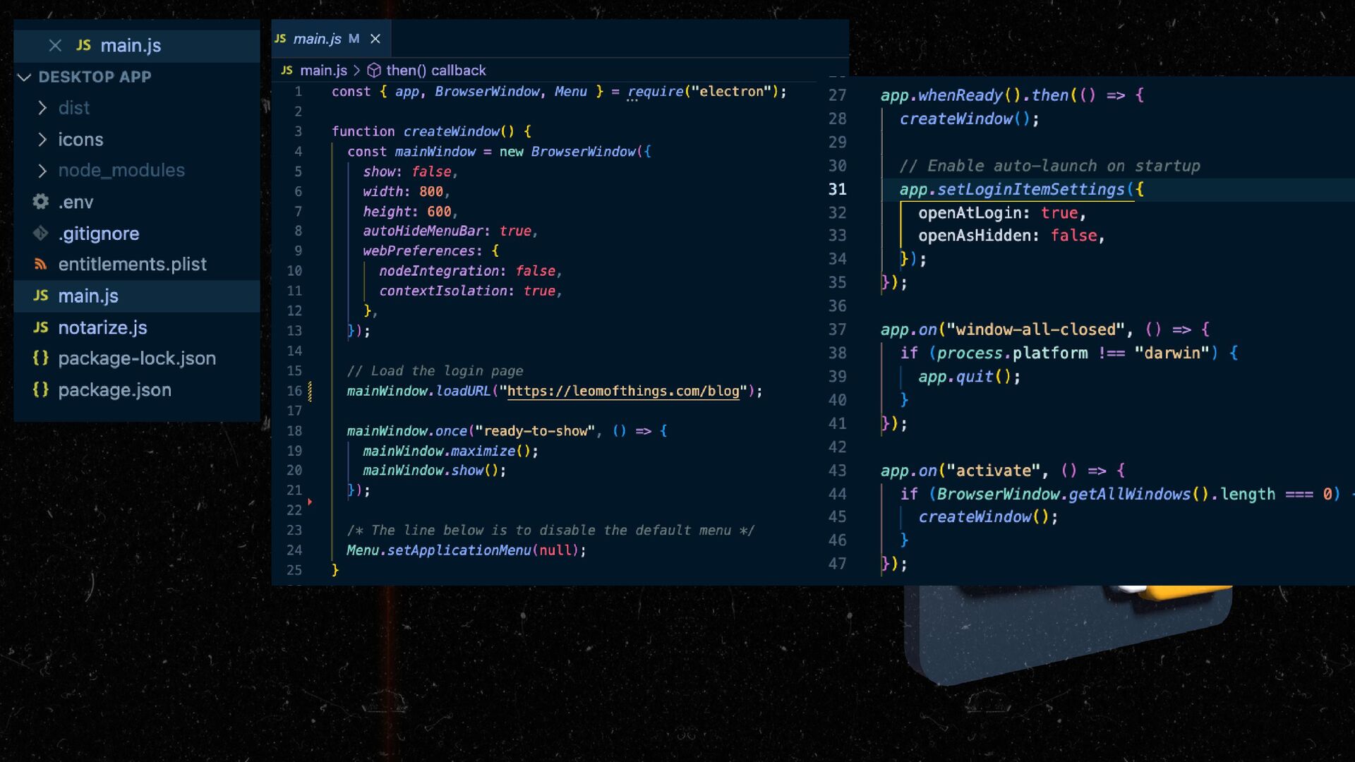The image size is (1355, 762).
Task: Close main.js in open editors list
Action: coord(55,46)
